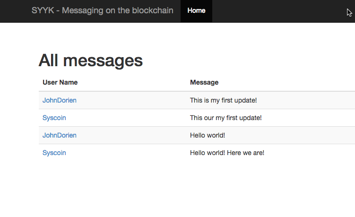
Task: Select the message 'This is my first update!'
Action: (223, 100)
